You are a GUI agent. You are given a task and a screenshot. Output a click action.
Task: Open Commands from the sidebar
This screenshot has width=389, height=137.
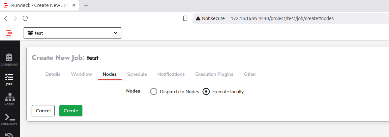coord(9,119)
